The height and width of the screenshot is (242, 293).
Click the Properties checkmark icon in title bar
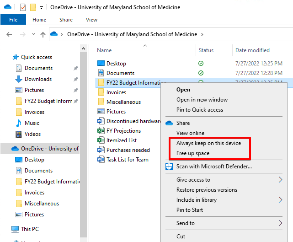coord(23,7)
